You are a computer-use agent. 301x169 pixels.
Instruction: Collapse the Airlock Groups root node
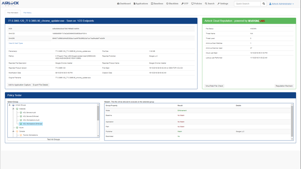(9, 105)
